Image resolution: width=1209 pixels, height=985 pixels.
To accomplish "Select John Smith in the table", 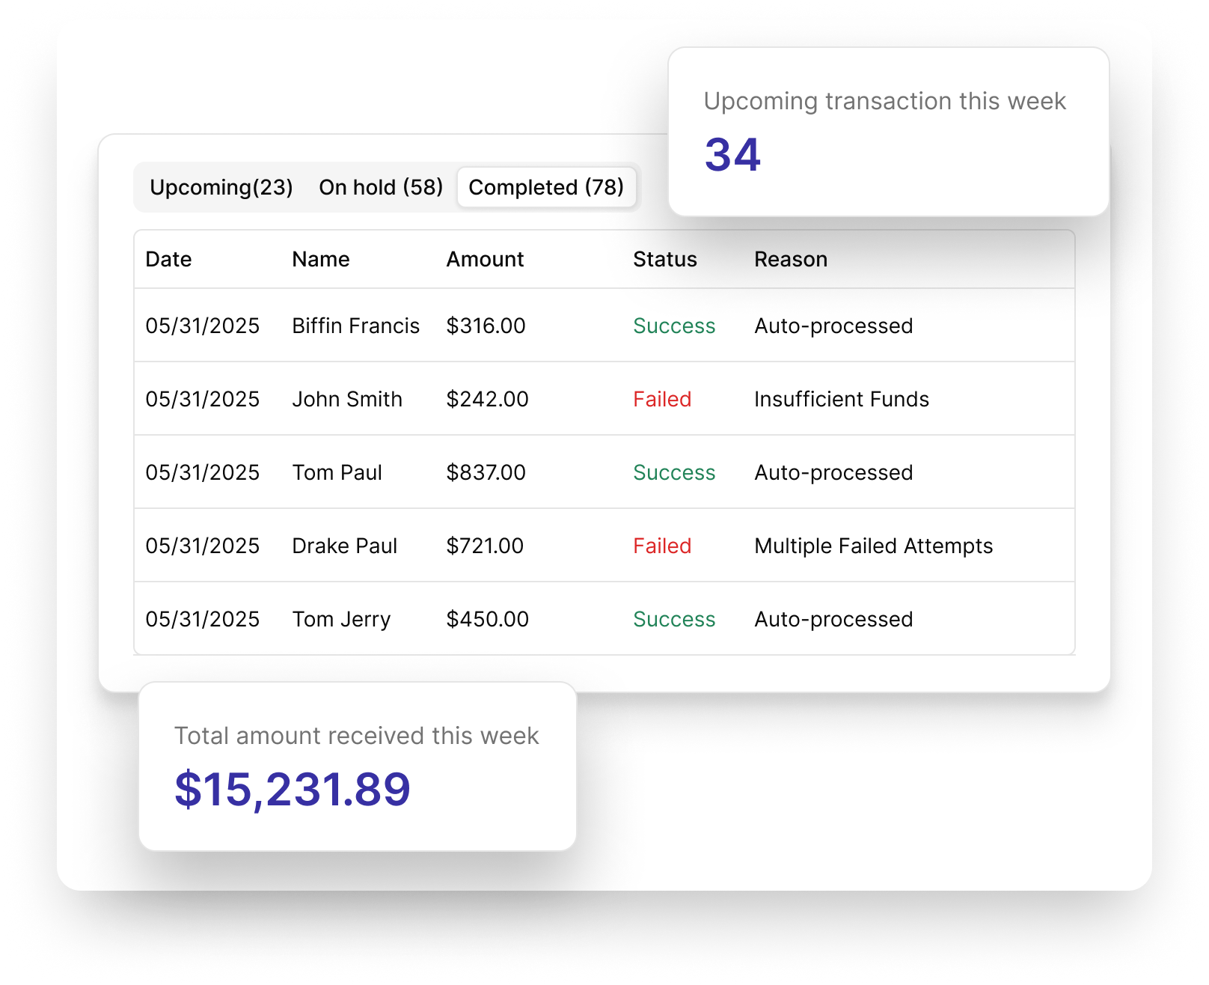I will click(346, 399).
